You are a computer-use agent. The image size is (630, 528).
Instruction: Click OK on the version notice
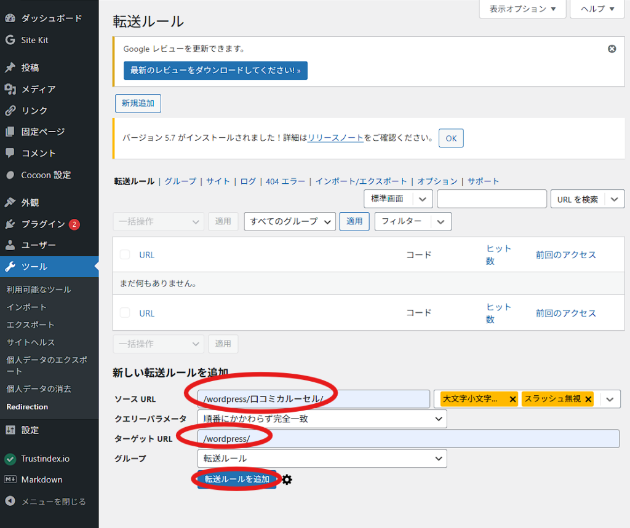(451, 138)
